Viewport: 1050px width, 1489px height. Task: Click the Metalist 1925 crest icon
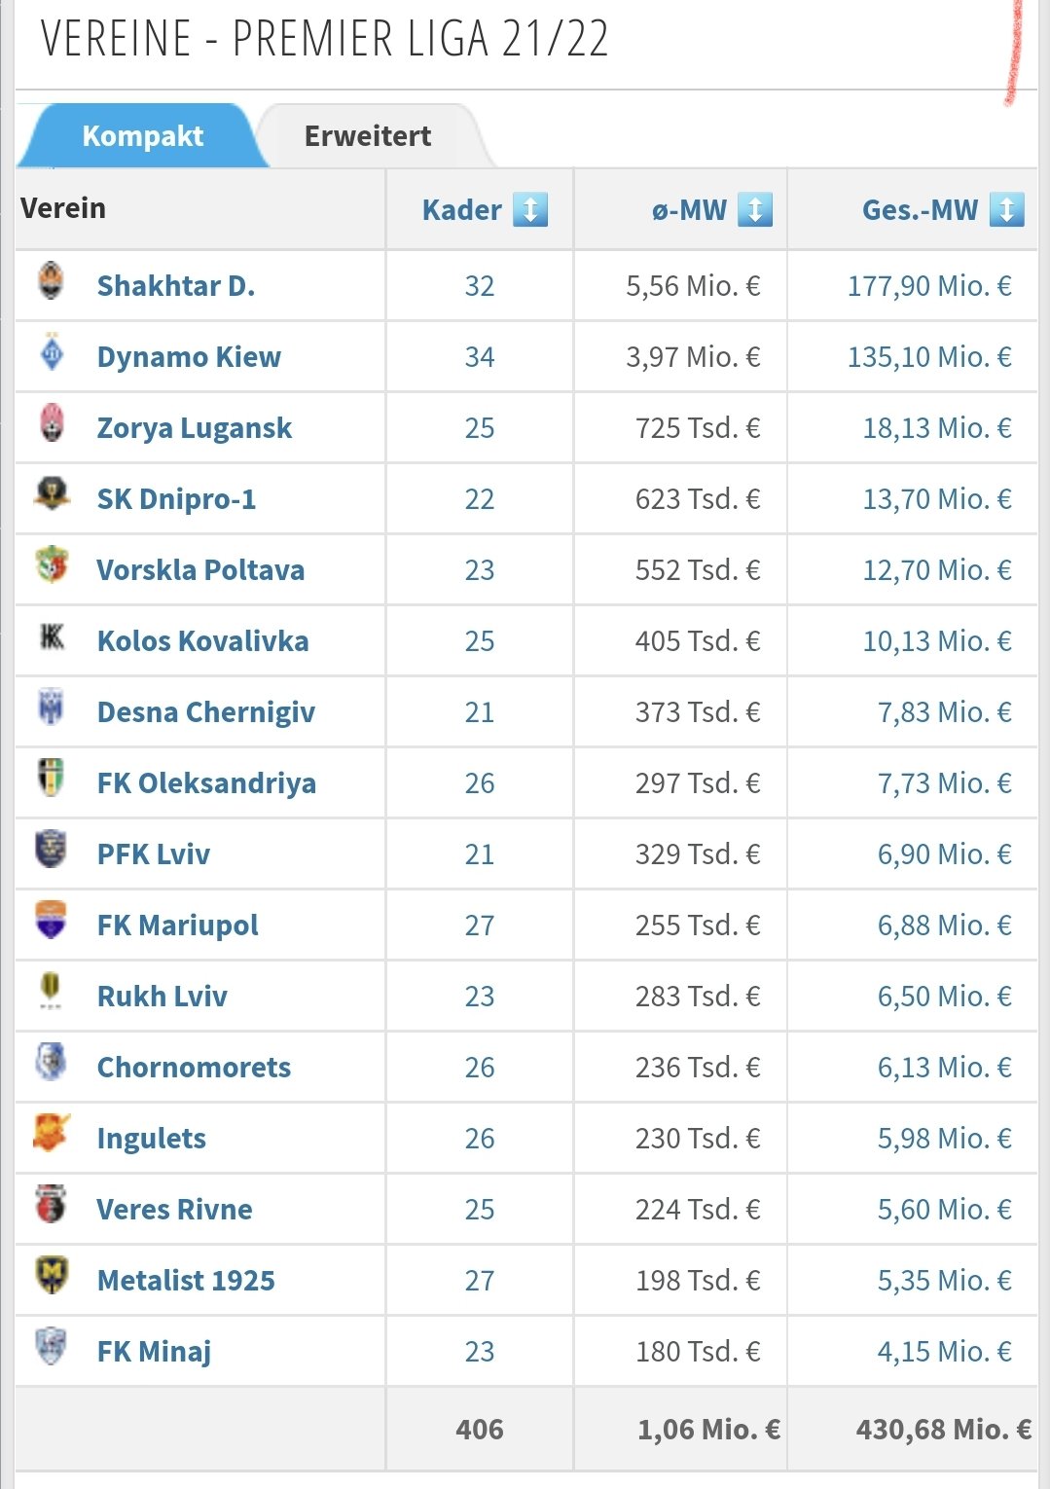(x=51, y=1275)
